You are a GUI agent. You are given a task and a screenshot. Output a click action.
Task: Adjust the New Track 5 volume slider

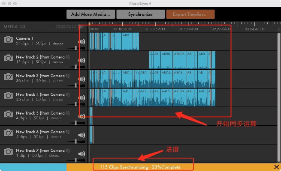pyautogui.click(x=76, y=123)
